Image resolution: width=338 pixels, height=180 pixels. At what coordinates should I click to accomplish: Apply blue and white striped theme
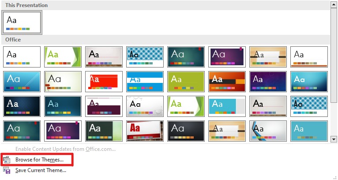coord(145,82)
